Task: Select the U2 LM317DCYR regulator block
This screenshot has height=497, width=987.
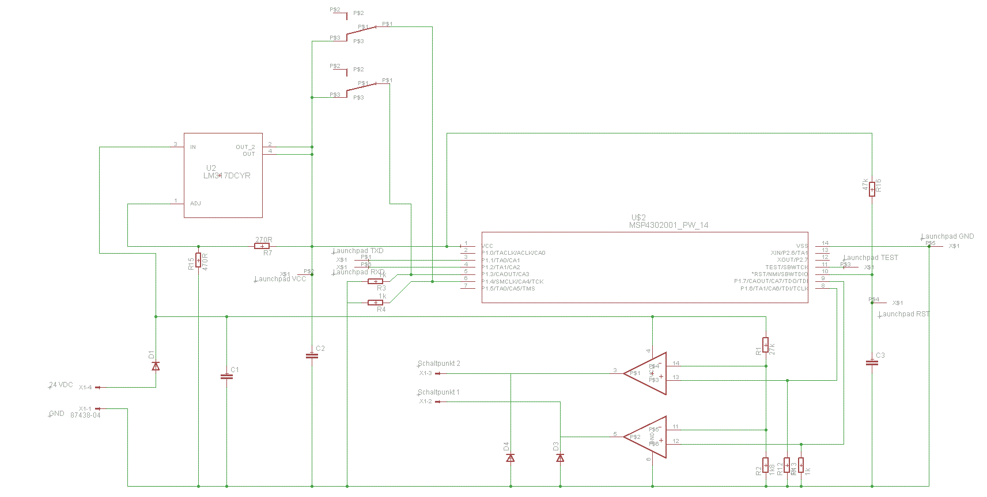Action: coord(223,175)
